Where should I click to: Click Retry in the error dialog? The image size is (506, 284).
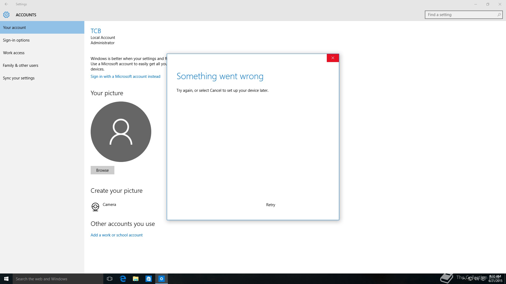271,205
